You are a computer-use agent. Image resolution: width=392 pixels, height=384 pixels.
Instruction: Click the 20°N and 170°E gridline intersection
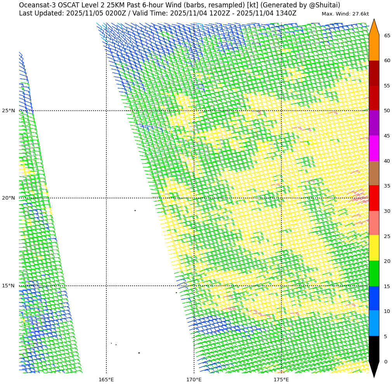(194, 198)
